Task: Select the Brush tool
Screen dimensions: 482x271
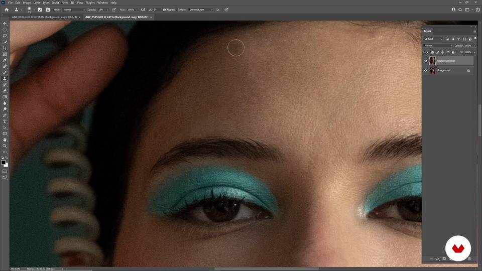Action: coord(5,72)
